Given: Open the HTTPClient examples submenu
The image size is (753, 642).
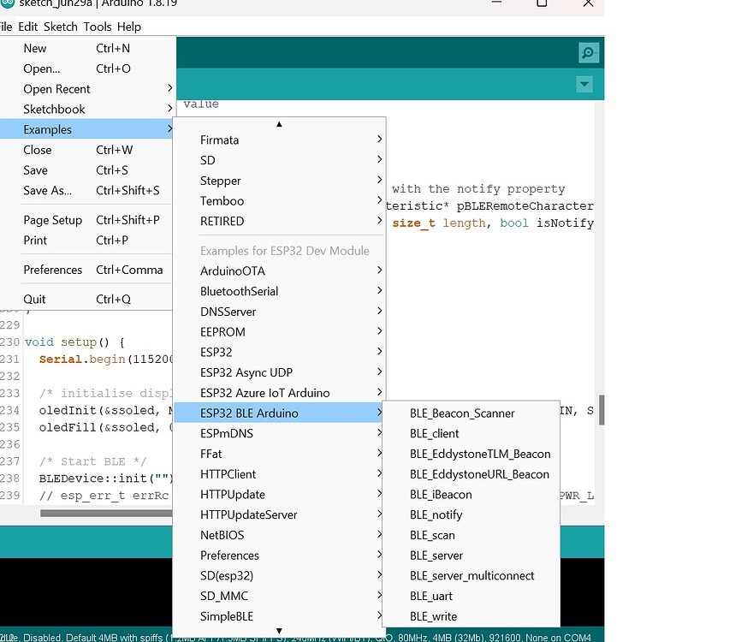Looking at the screenshot, I should pos(279,474).
